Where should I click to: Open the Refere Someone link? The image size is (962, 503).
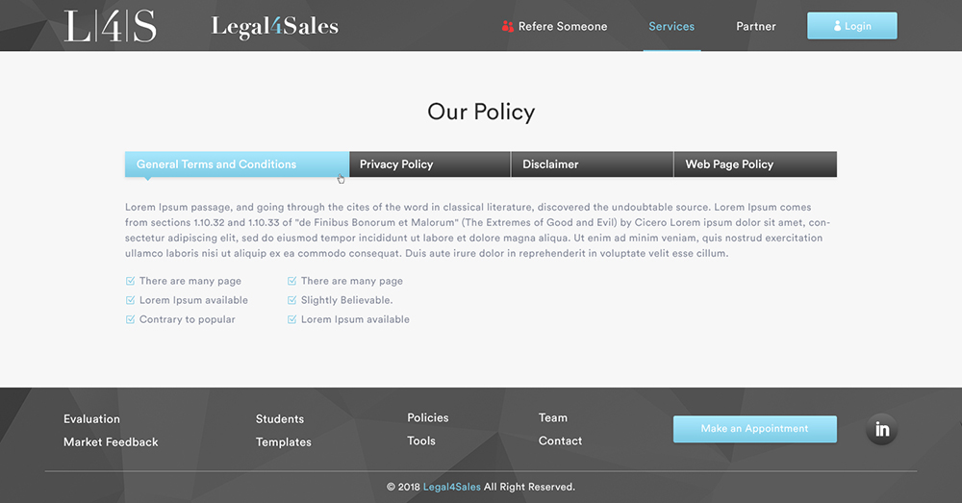tap(563, 26)
